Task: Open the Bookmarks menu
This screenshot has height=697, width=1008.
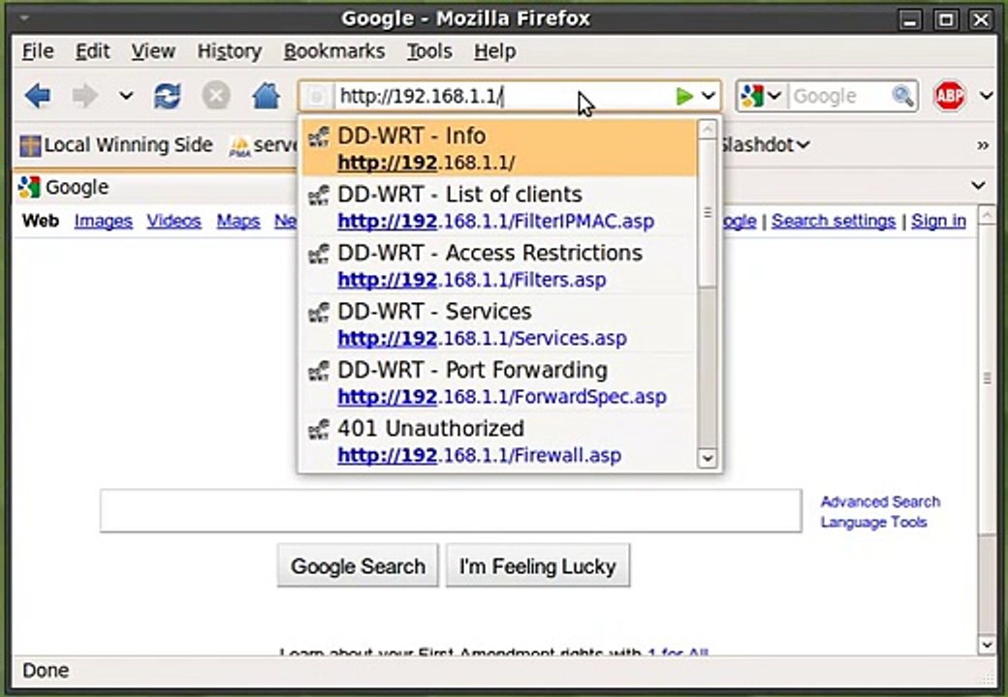Action: [x=334, y=51]
